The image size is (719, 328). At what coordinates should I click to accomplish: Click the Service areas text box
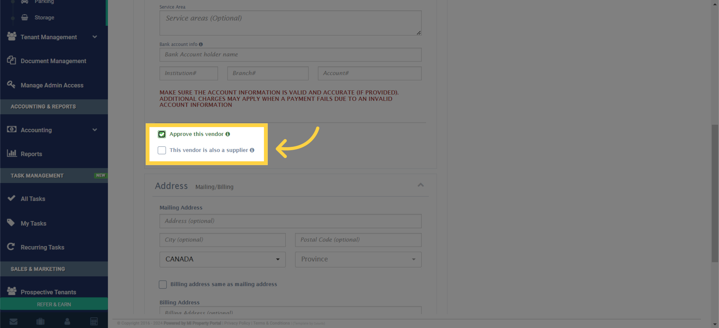pos(290,23)
